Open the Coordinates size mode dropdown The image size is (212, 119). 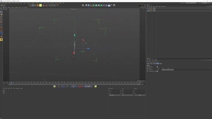point(127,95)
